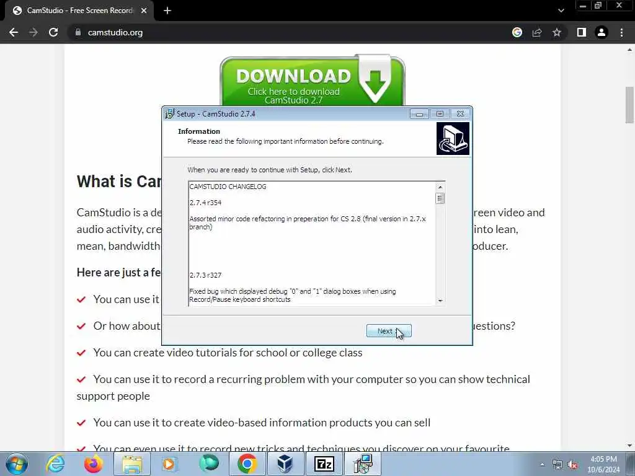Toggle the Chrome side panel icon
The width and height of the screenshot is (635, 476).
582,32
